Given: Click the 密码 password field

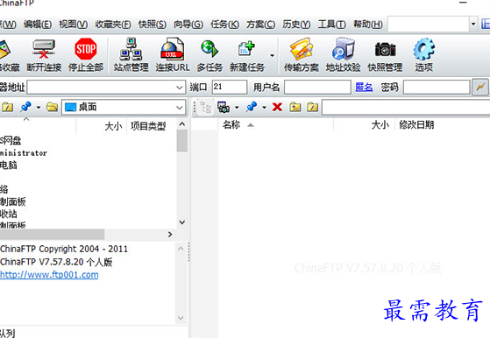Looking at the screenshot, I should point(437,87).
